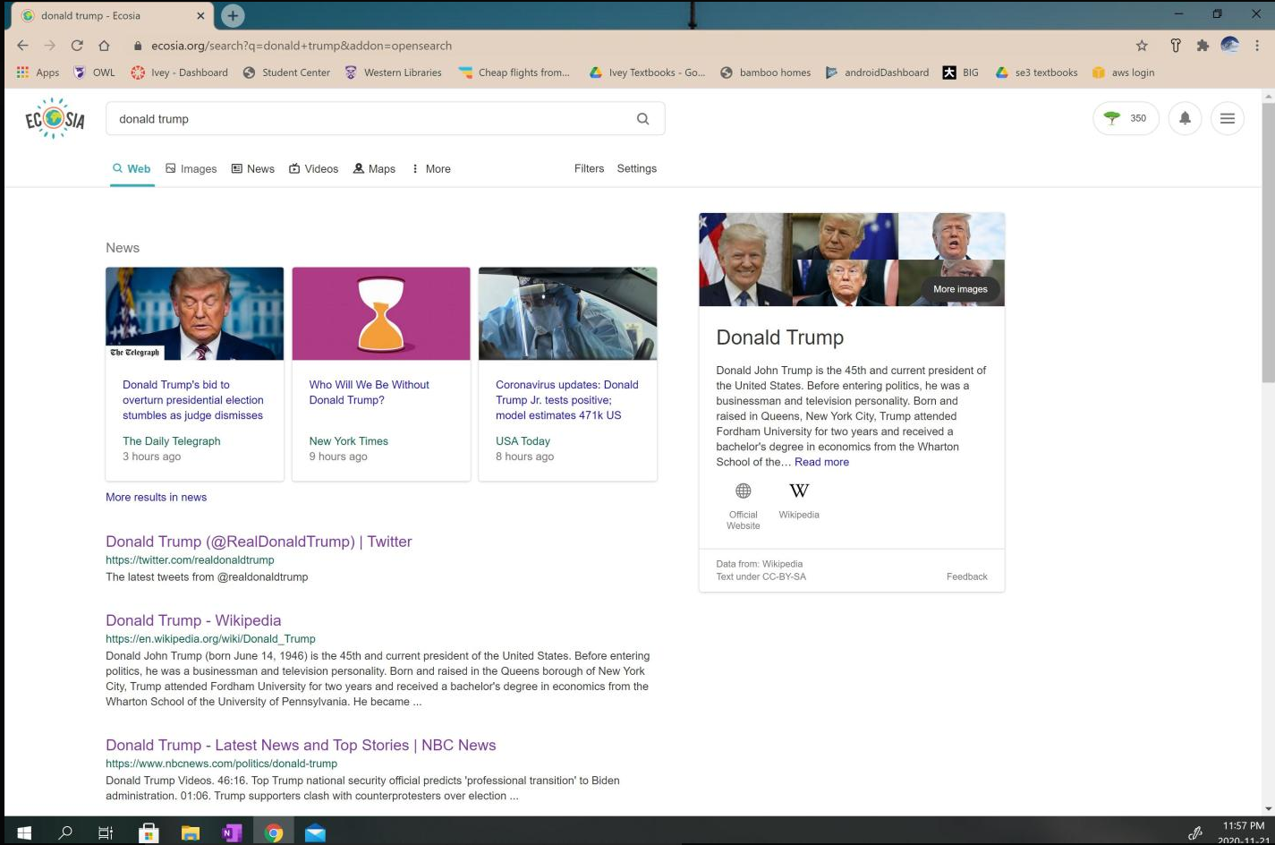Open the Ecosia hamburger menu
The width and height of the screenshot is (1275, 845).
[1228, 118]
